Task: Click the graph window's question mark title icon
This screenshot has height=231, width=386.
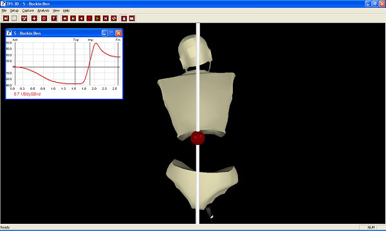Action: tap(9, 33)
